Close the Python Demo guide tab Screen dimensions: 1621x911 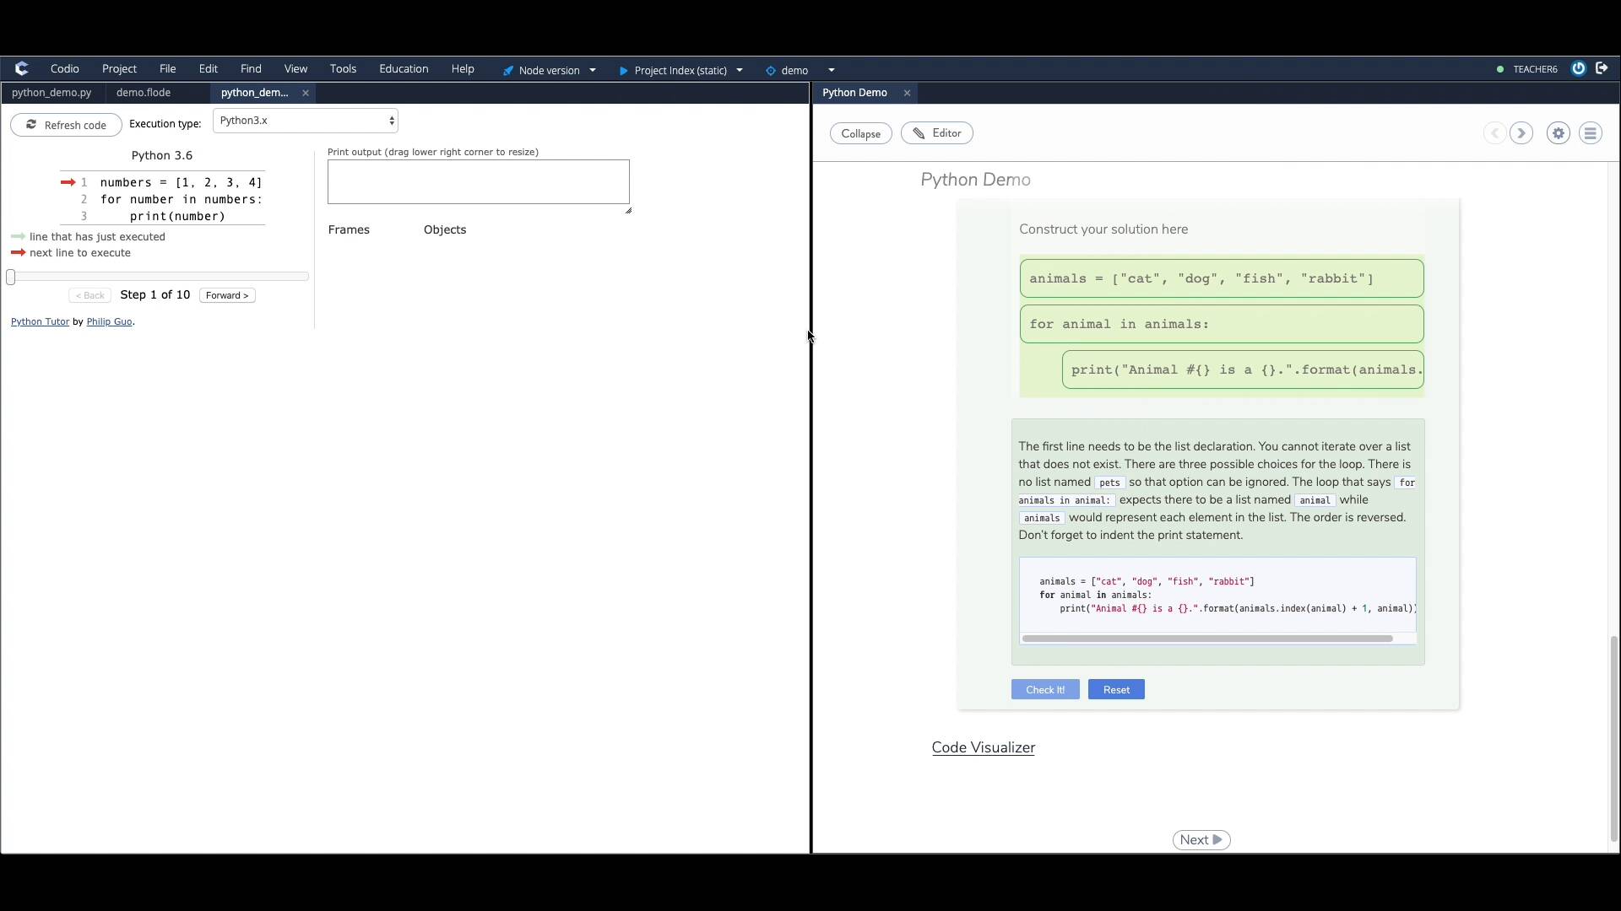pyautogui.click(x=908, y=93)
